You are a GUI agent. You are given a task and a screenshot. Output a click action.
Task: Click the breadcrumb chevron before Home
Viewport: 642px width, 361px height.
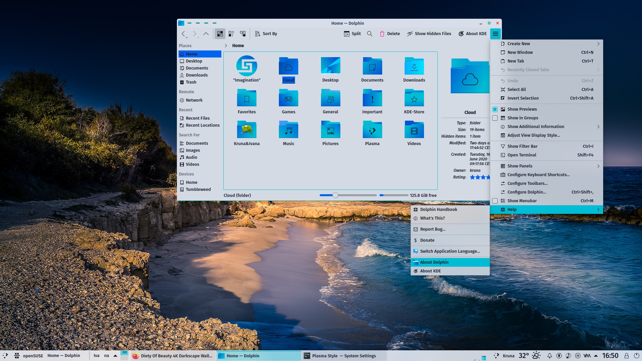(226, 46)
